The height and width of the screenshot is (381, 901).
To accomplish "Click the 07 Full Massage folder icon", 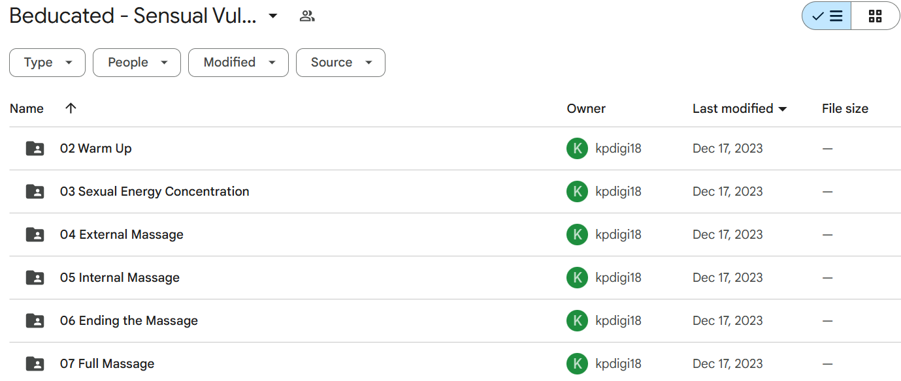I will pos(35,364).
